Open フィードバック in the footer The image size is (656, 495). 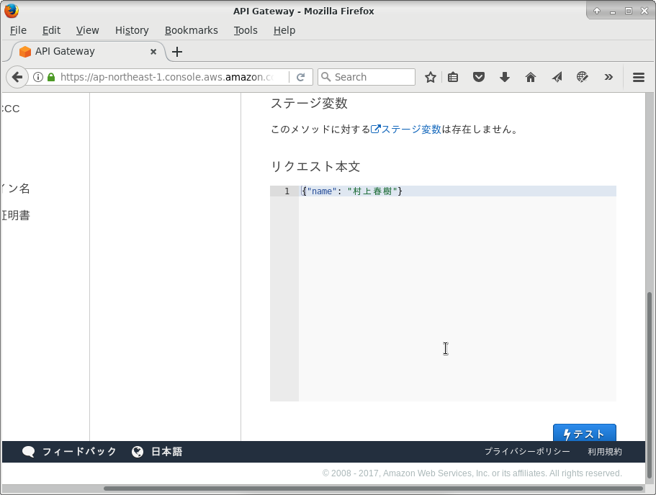(x=79, y=452)
